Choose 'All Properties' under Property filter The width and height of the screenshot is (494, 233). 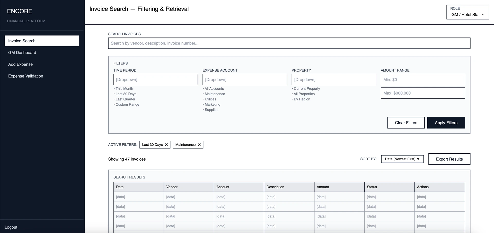click(x=304, y=94)
